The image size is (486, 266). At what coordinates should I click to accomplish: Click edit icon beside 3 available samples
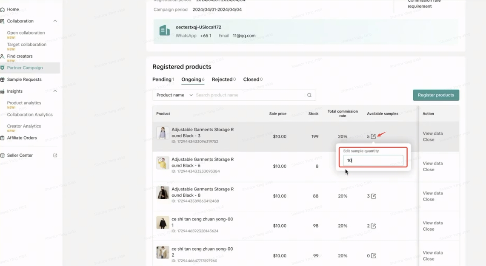coord(373,196)
